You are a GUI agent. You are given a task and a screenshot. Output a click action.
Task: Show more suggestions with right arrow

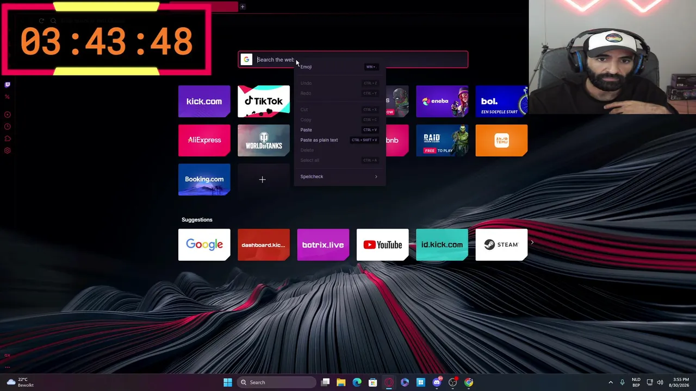pyautogui.click(x=532, y=243)
